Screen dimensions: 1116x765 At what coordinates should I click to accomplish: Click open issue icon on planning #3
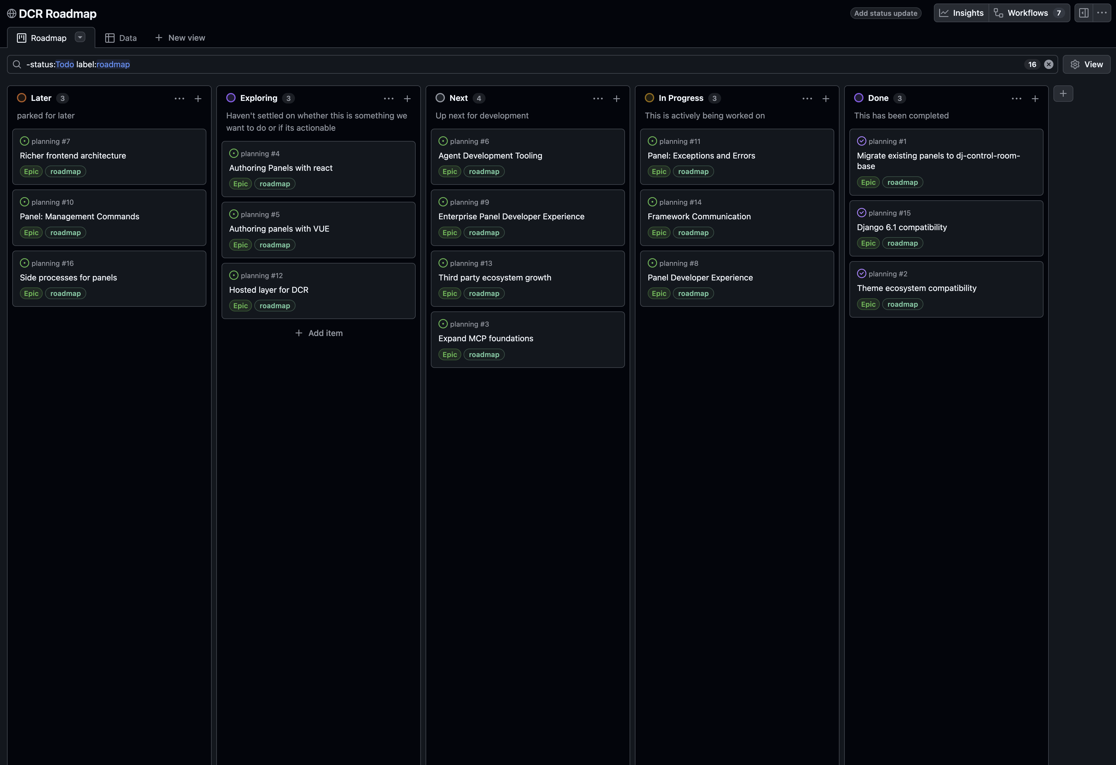pos(443,324)
